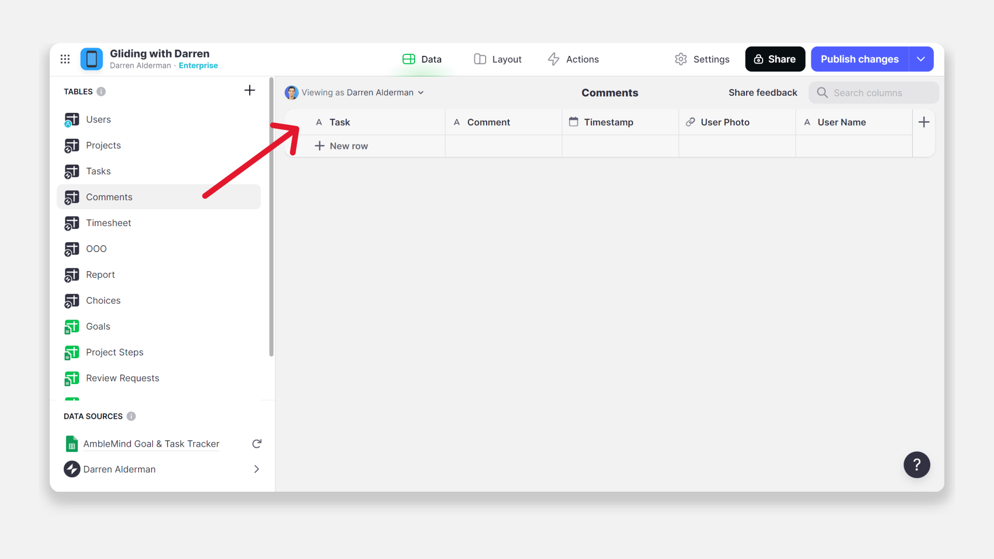Click the Share button
This screenshot has width=994, height=559.
pyautogui.click(x=775, y=59)
